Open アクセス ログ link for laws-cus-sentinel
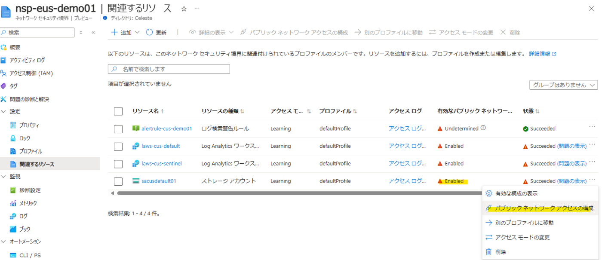This screenshot has width=602, height=260. pyautogui.click(x=407, y=164)
